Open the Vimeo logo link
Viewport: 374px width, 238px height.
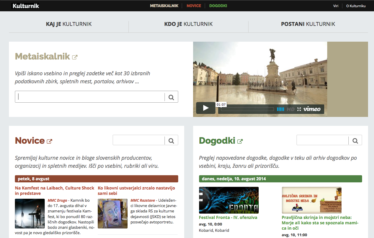tap(312, 109)
